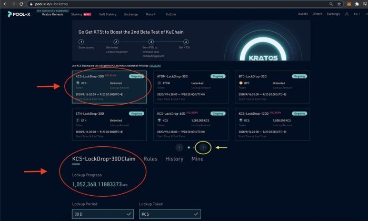Open the Exchange menu item

coord(131,14)
